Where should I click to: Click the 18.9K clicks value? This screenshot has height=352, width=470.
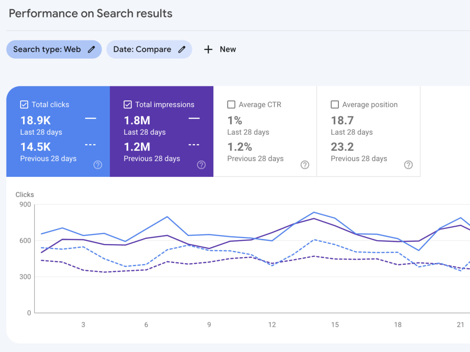click(35, 121)
